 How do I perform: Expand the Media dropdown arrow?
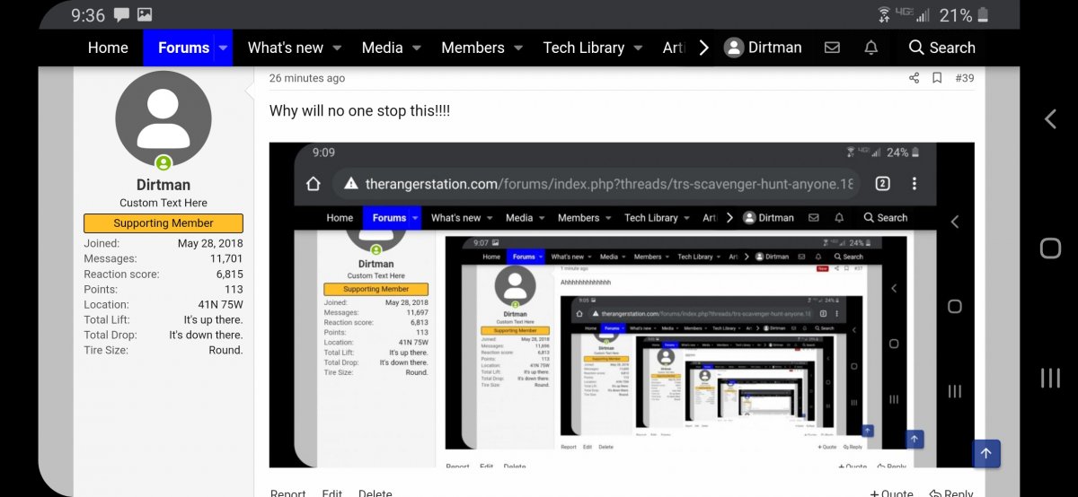[x=417, y=48]
